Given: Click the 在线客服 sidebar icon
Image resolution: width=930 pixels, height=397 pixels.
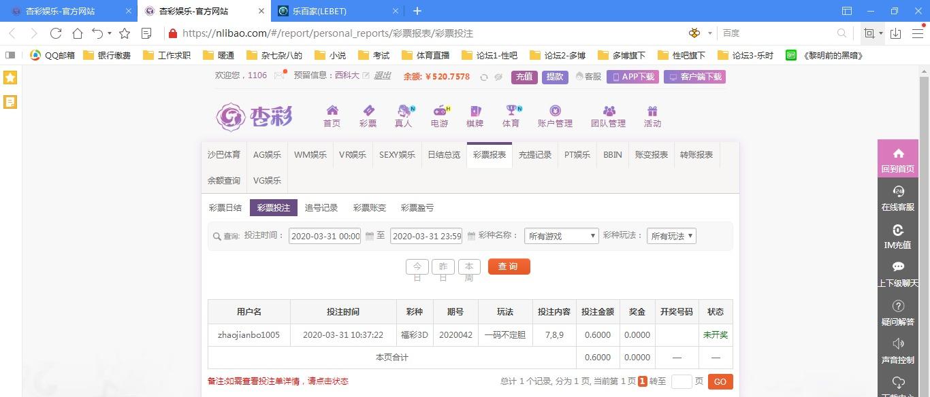Looking at the screenshot, I should (897, 192).
